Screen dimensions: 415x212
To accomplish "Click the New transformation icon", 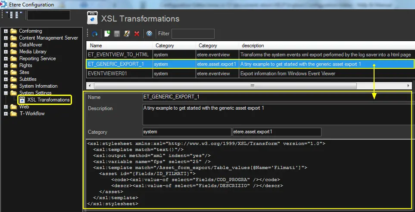I will tap(107, 34).
